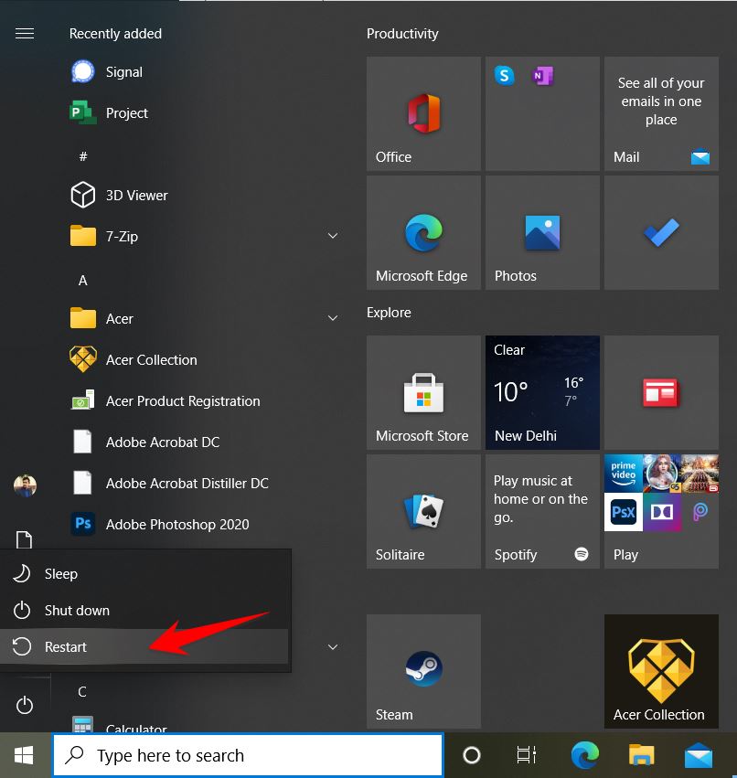Click the Explore group heading

coord(389,313)
